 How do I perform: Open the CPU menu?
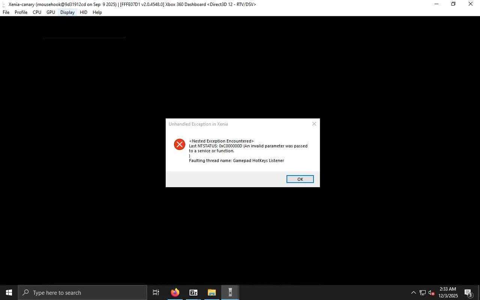(37, 12)
